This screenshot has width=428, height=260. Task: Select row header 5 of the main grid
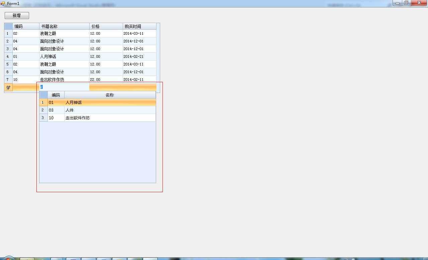point(8,64)
